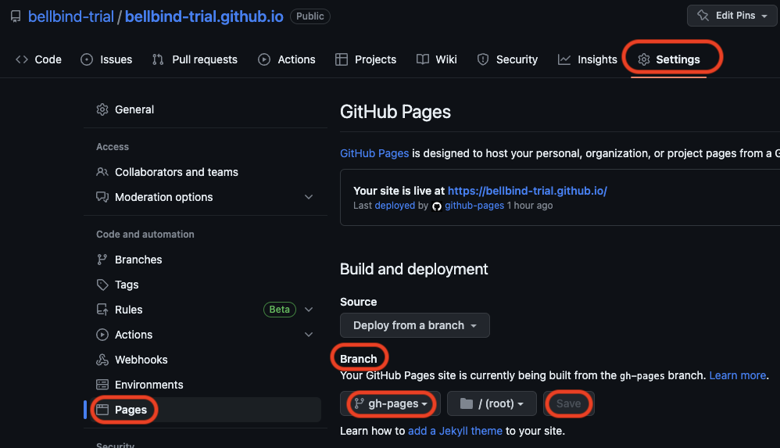
Task: Click the Webhooks icon in sidebar
Action: pyautogui.click(x=102, y=360)
